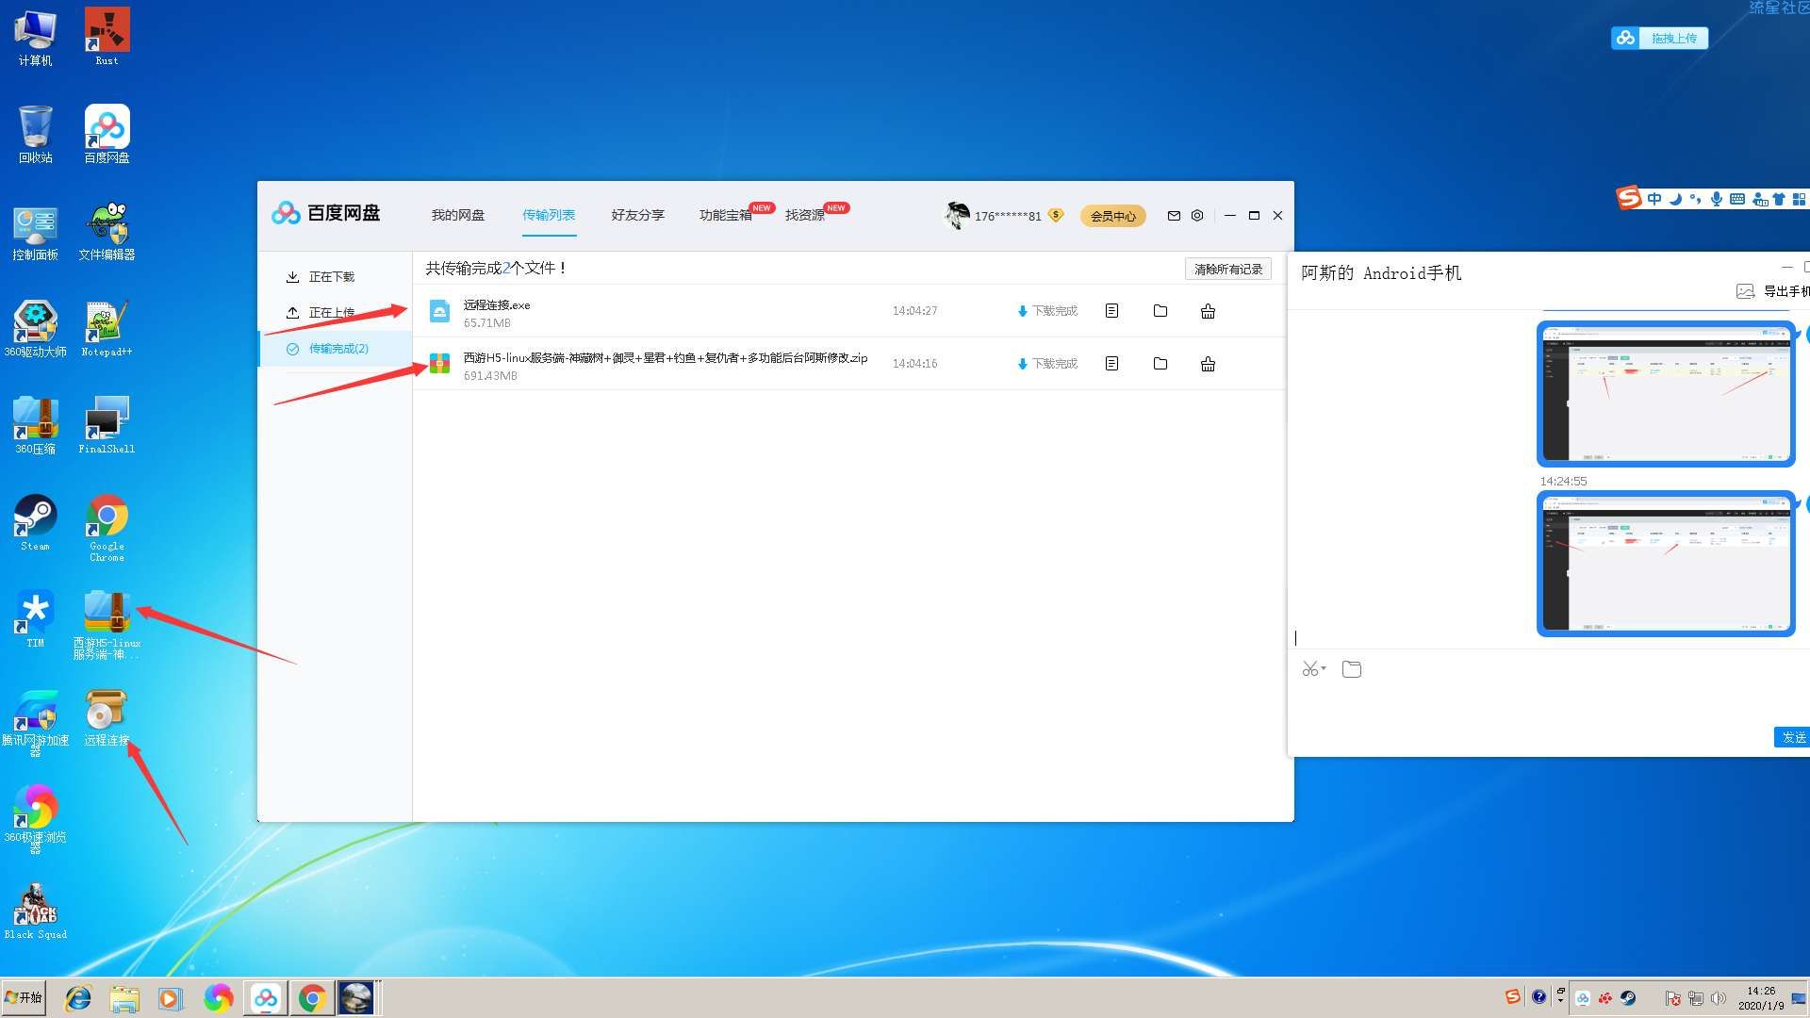
Task: Open 360极速浏览器 from taskbar
Action: coord(218,998)
